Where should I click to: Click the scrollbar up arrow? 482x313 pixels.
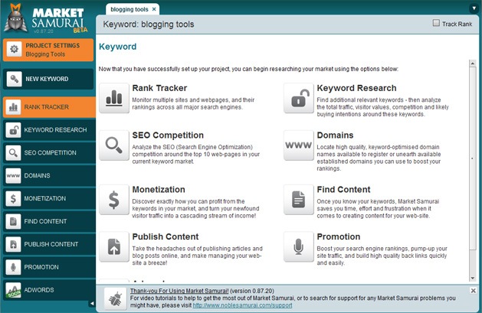(473, 64)
